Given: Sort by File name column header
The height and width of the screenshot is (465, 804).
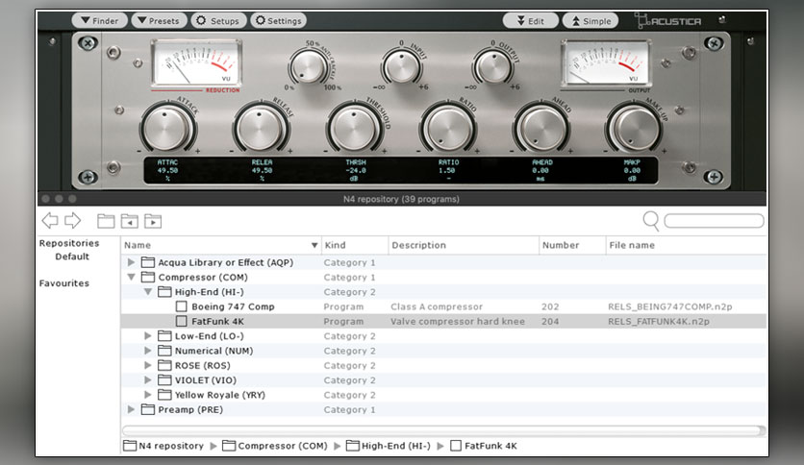Looking at the screenshot, I should tap(686, 245).
